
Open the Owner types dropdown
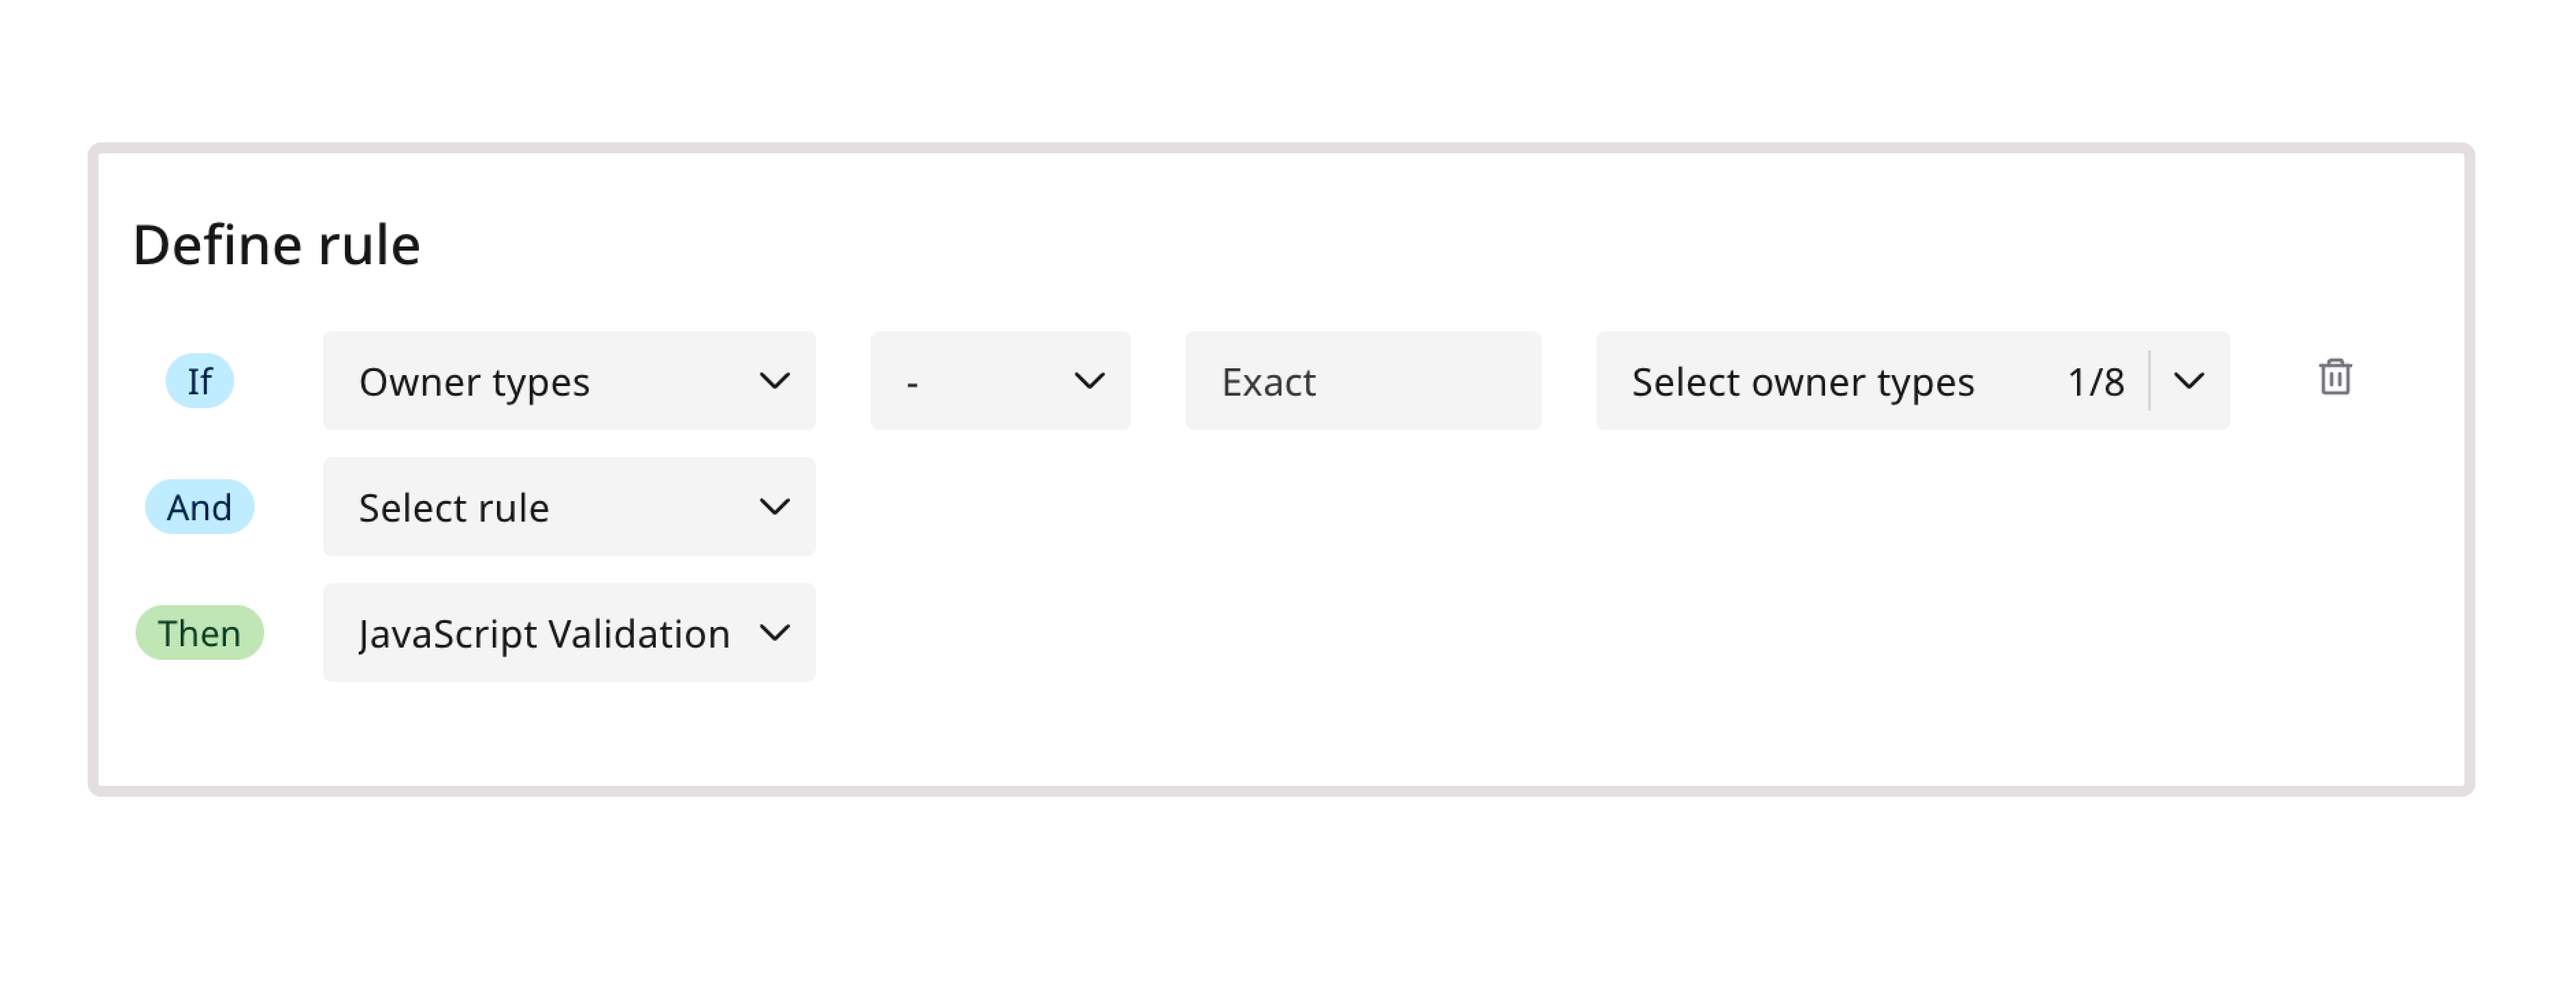click(x=567, y=380)
